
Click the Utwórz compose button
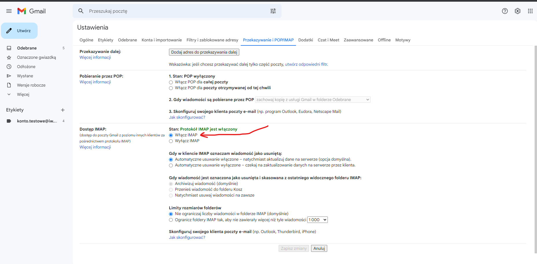coord(19,31)
